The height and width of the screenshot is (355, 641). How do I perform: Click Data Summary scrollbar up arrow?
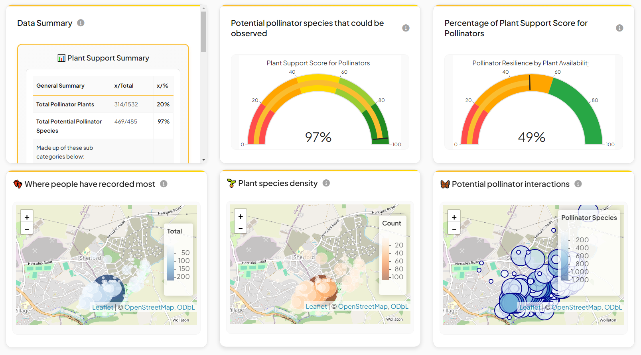click(x=203, y=8)
